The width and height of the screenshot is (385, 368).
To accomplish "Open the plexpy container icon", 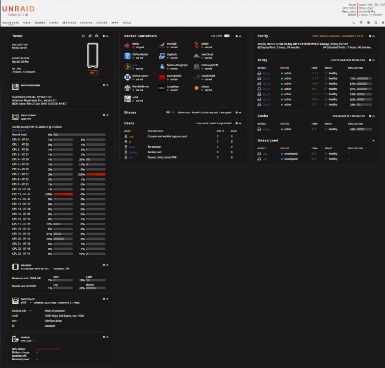I will coord(197,88).
